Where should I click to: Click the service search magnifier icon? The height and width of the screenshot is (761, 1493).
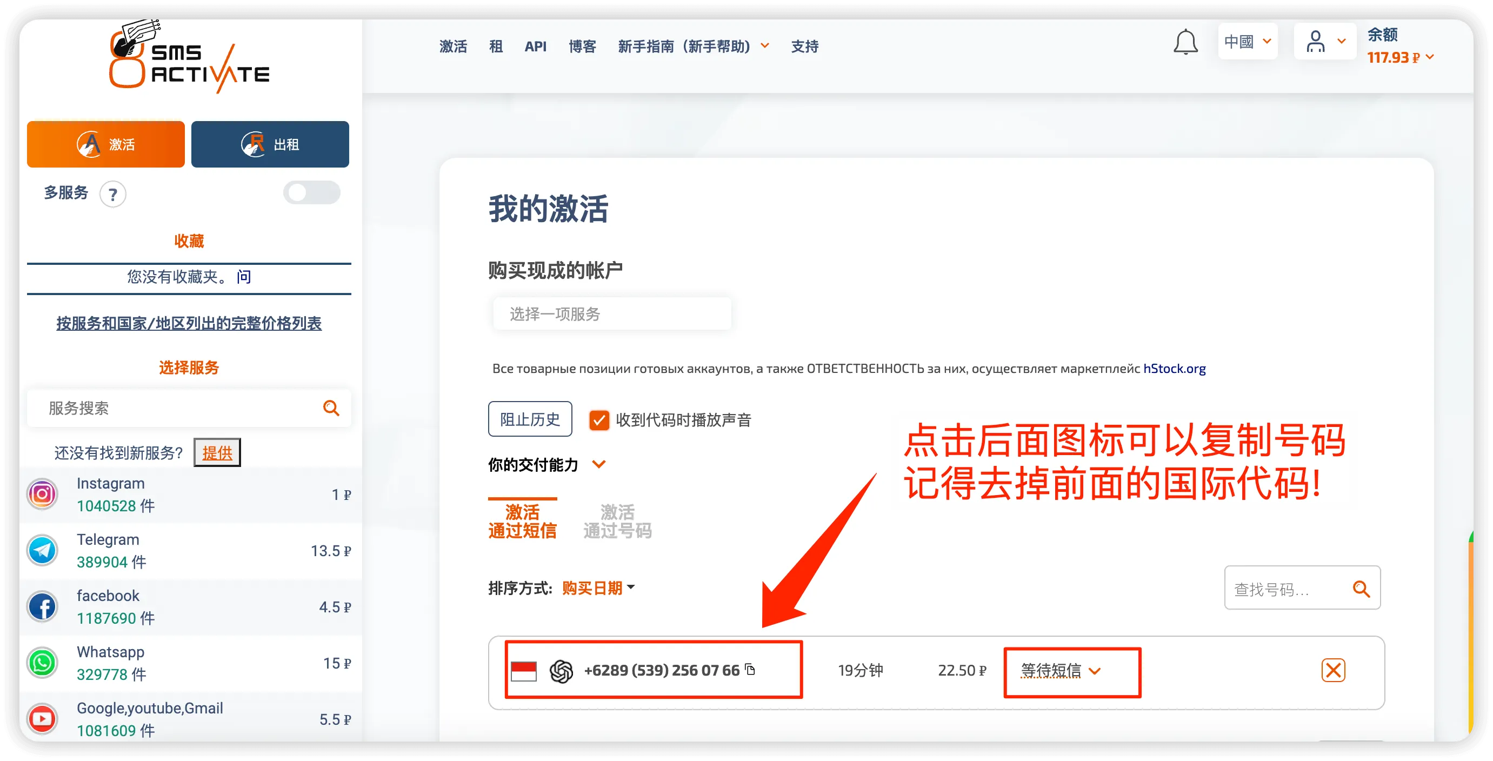(331, 408)
